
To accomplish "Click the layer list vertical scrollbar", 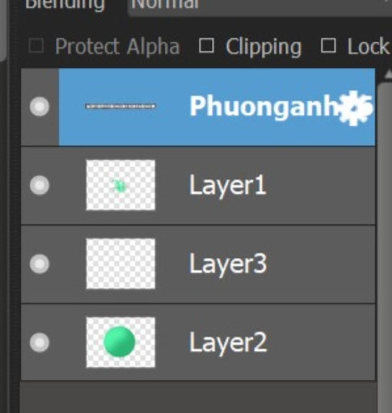I will (x=384, y=230).
